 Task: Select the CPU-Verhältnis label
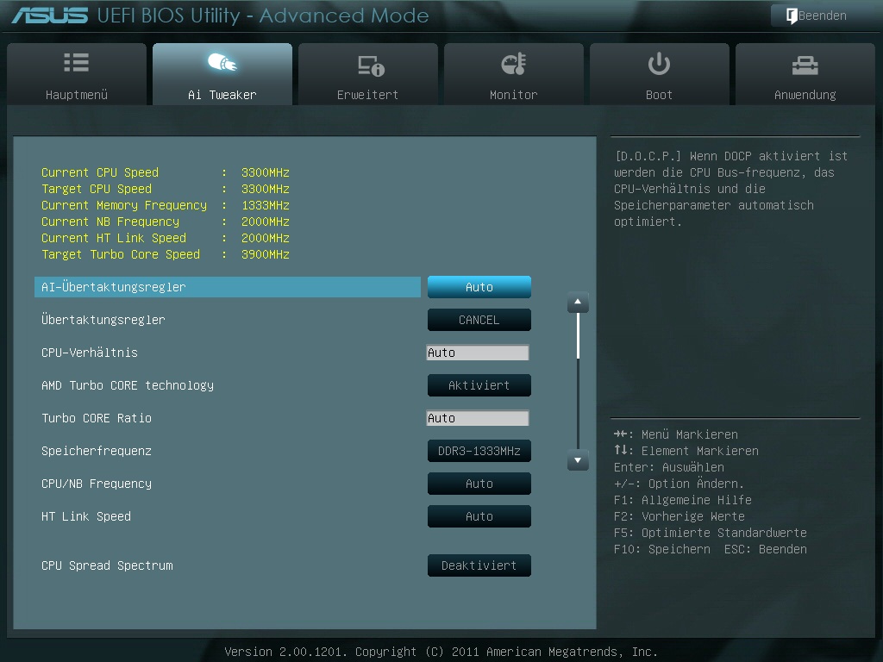90,353
